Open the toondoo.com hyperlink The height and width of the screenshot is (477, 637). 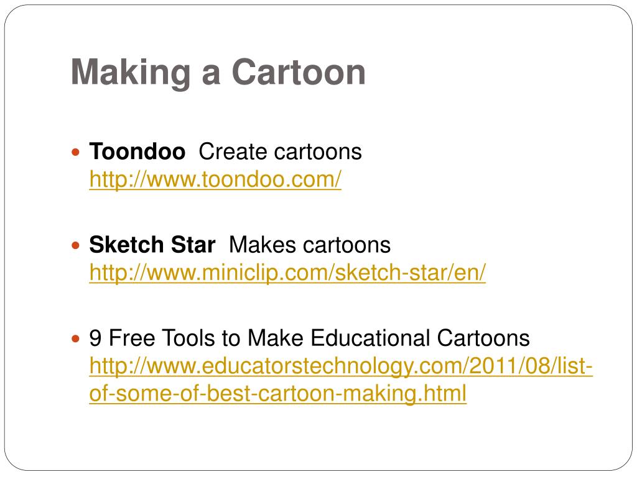(x=215, y=179)
